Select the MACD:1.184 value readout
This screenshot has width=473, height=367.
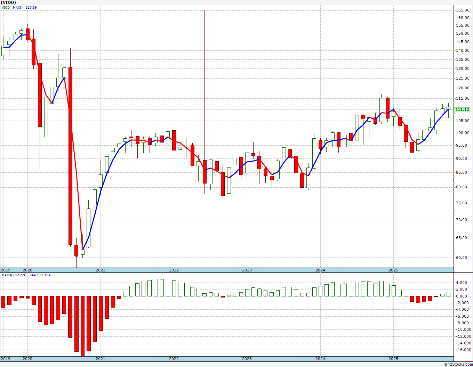[40, 275]
